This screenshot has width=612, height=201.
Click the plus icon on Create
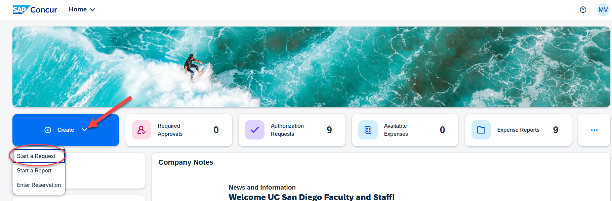(x=48, y=130)
